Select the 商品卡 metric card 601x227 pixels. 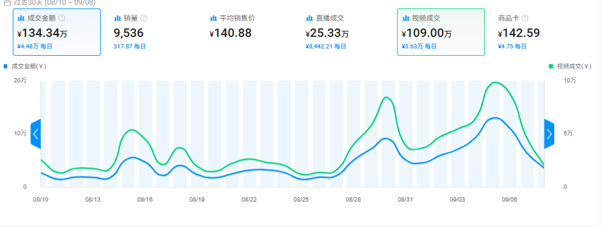tap(537, 32)
